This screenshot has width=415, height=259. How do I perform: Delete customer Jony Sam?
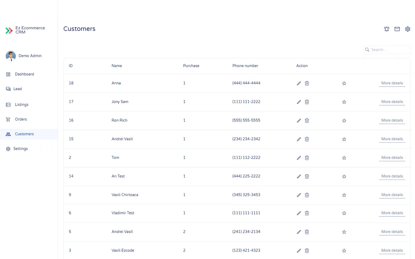[x=307, y=102]
